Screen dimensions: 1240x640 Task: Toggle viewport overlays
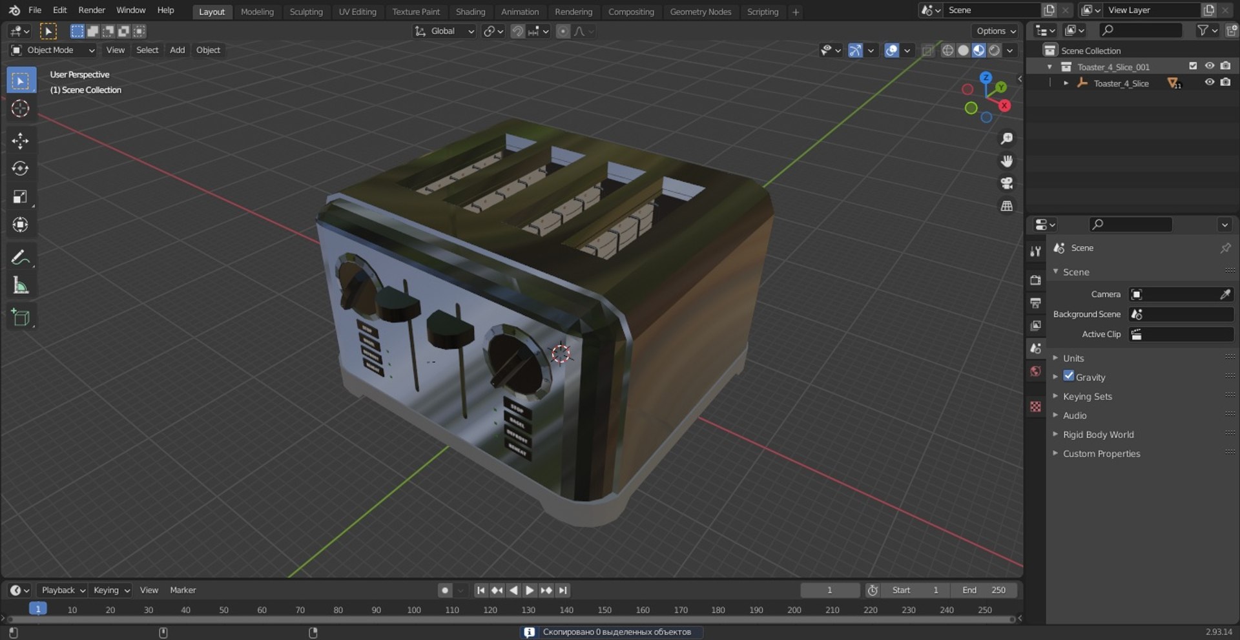(x=891, y=50)
